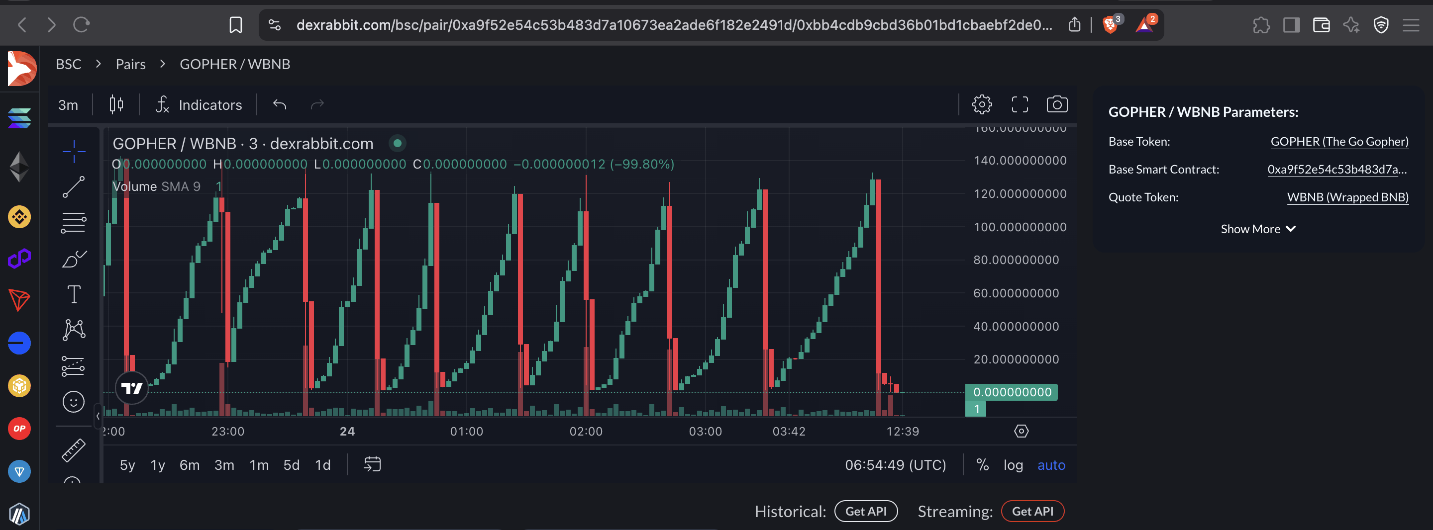Go to BSC breadcrumb
Viewport: 1433px width, 530px height.
(x=69, y=64)
